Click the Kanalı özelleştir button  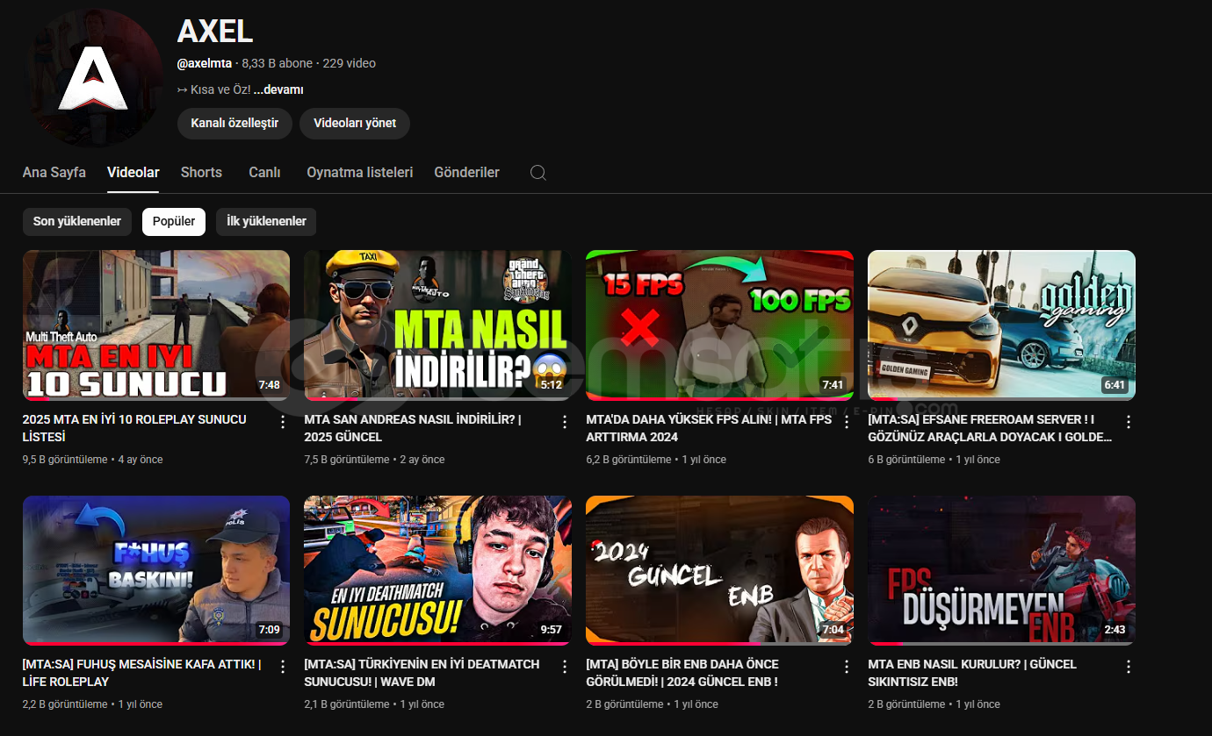point(234,123)
